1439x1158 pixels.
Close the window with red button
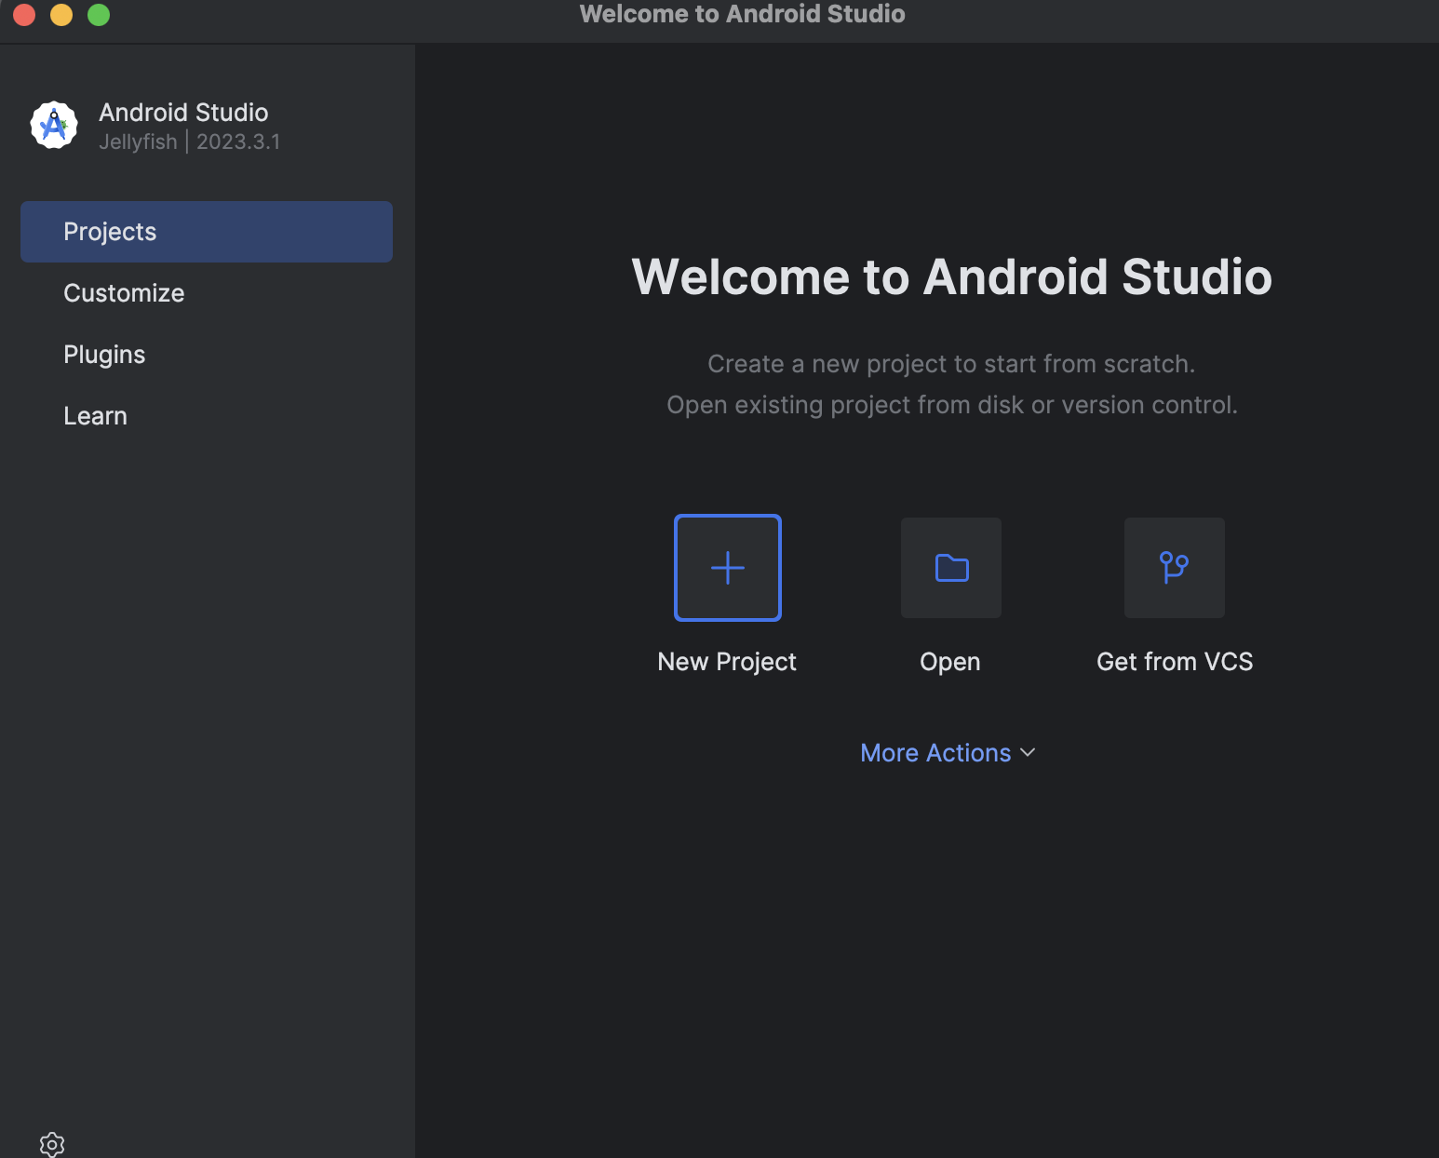click(x=24, y=15)
